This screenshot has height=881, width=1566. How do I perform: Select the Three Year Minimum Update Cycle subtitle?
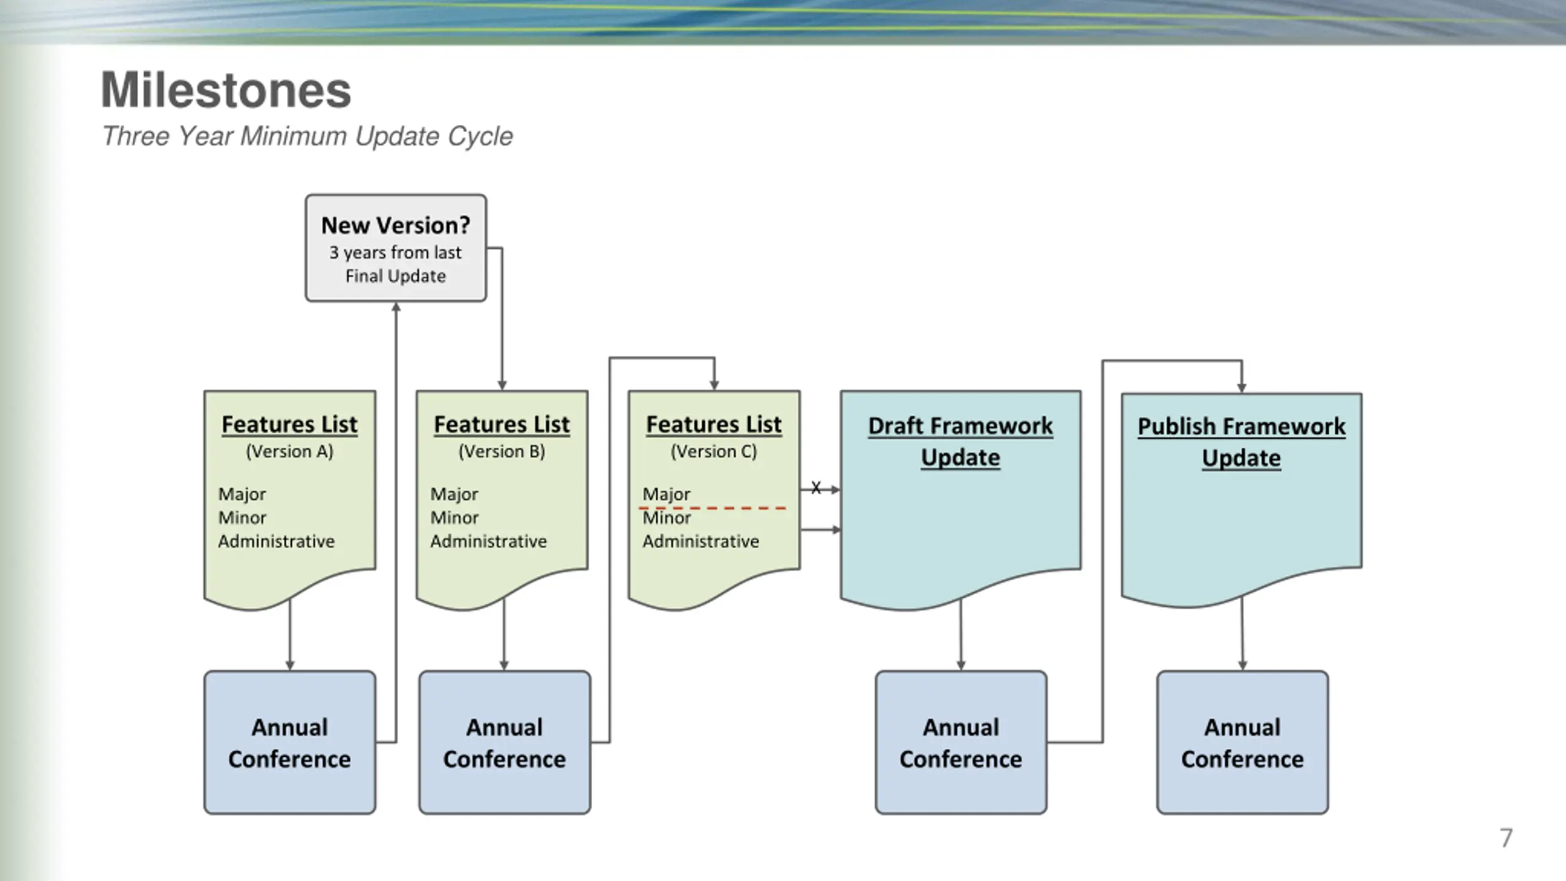coord(307,136)
